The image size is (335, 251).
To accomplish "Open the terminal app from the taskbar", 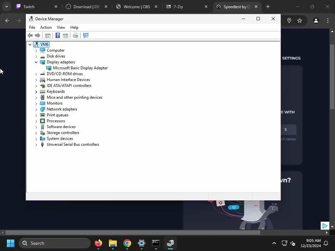I will (x=156, y=243).
